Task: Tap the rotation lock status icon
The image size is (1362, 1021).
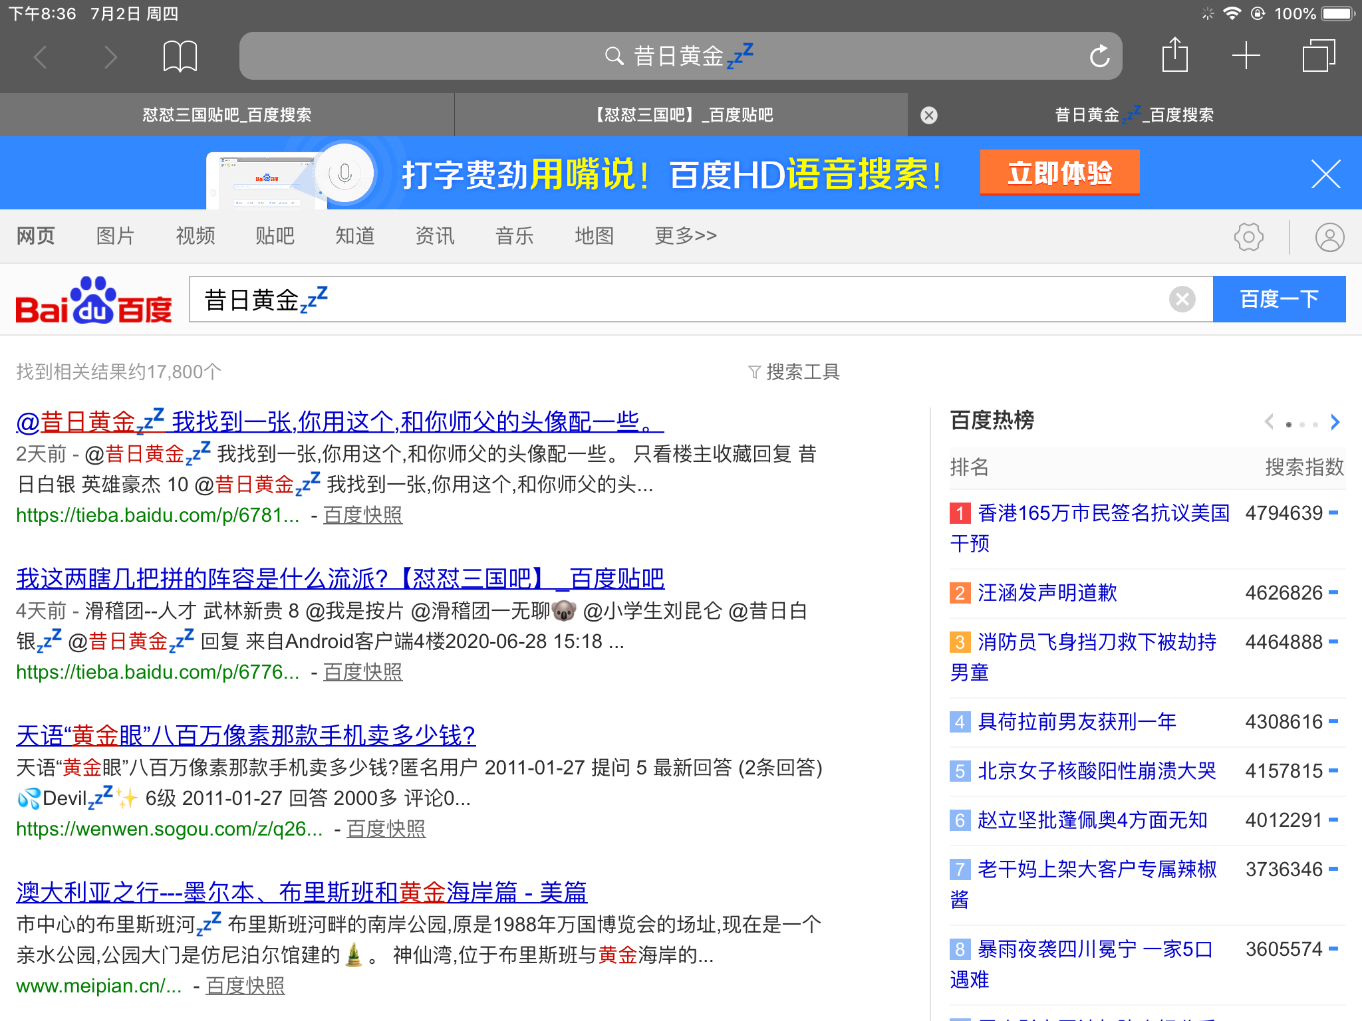Action: click(1258, 13)
